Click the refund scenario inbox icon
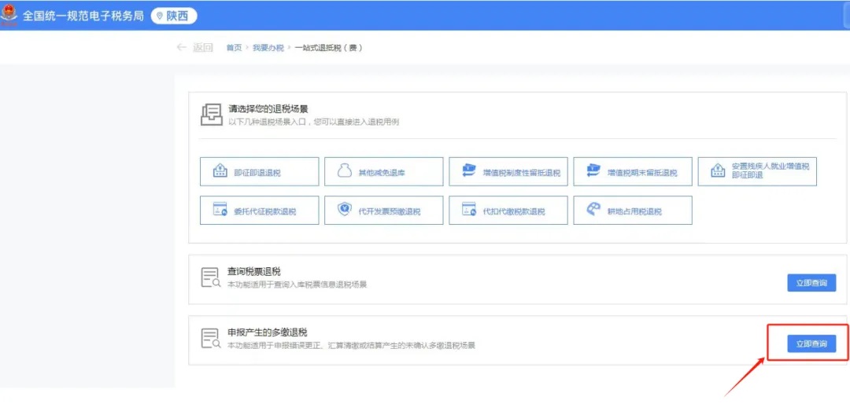Screen dimensions: 850x411 tap(212, 114)
